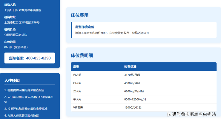
Task: Select the VIP套房 row cell
Action: click(x=78, y=107)
